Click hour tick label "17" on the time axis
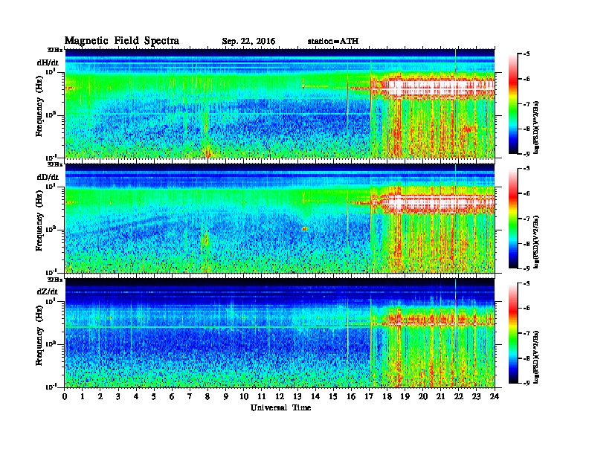 point(370,396)
